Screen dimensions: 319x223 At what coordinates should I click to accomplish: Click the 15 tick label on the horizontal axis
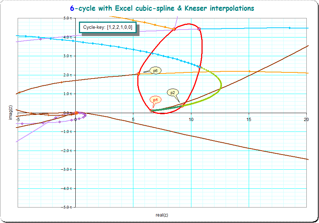click(x=249, y=119)
